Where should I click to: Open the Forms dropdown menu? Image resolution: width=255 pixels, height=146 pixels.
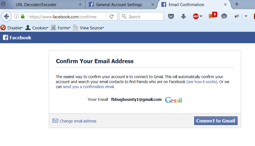tap(60, 28)
